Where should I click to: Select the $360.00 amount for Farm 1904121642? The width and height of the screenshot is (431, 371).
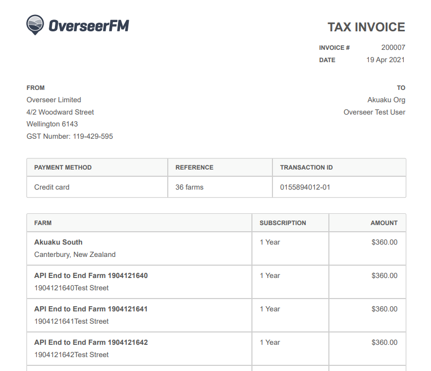[x=384, y=342]
